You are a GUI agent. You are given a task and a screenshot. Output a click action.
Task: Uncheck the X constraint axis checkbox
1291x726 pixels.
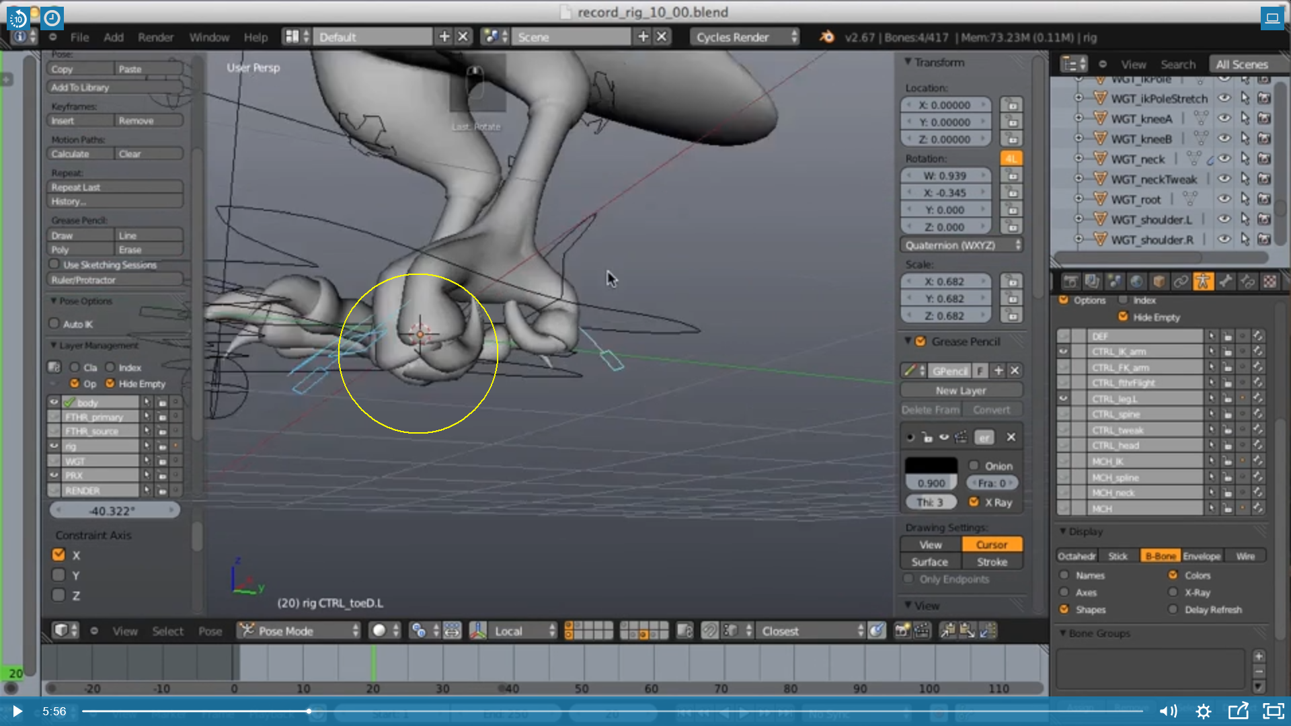(x=58, y=555)
